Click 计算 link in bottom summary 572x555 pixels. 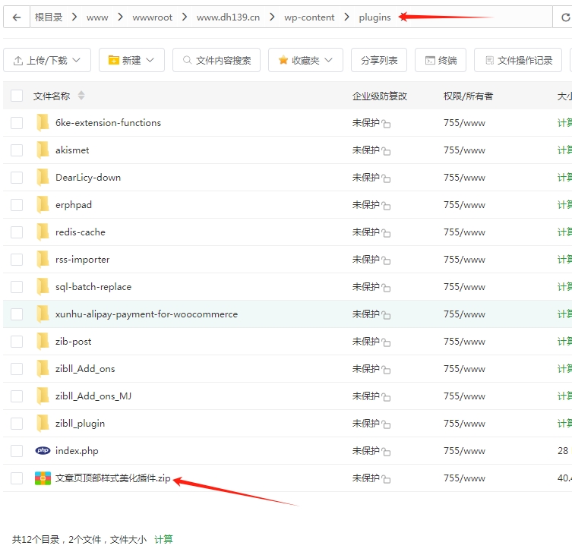[x=163, y=539]
